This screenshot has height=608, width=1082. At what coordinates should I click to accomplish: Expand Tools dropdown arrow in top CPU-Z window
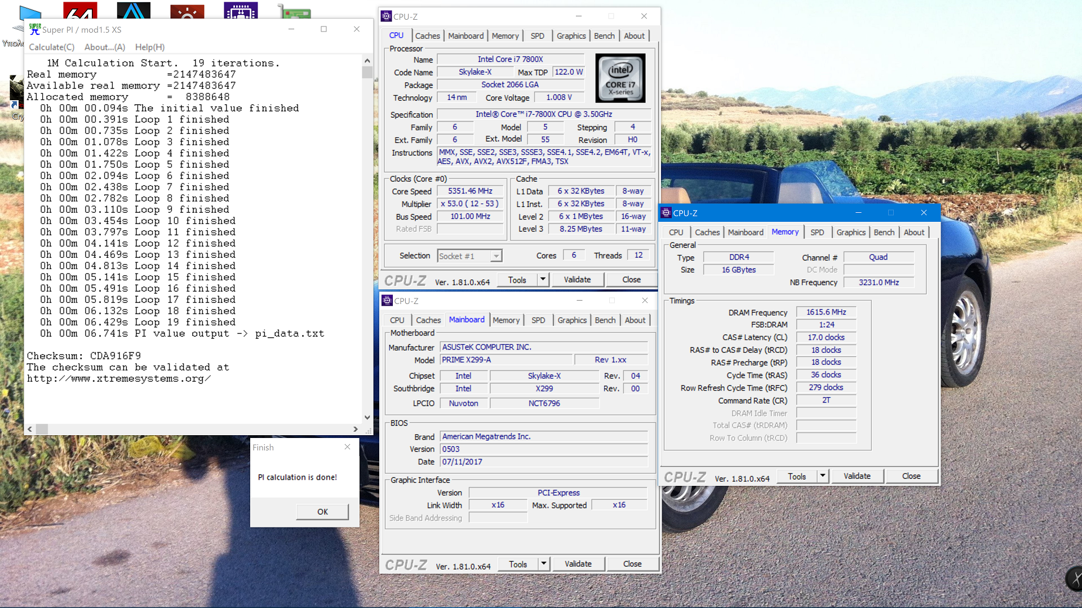pyautogui.click(x=543, y=279)
